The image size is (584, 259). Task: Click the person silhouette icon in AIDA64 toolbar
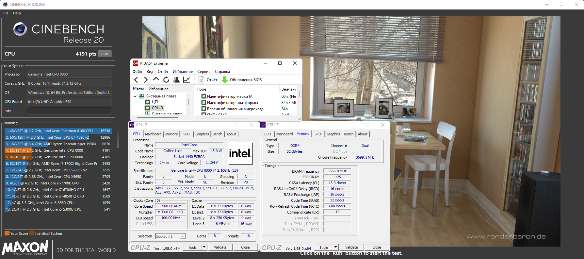point(176,80)
